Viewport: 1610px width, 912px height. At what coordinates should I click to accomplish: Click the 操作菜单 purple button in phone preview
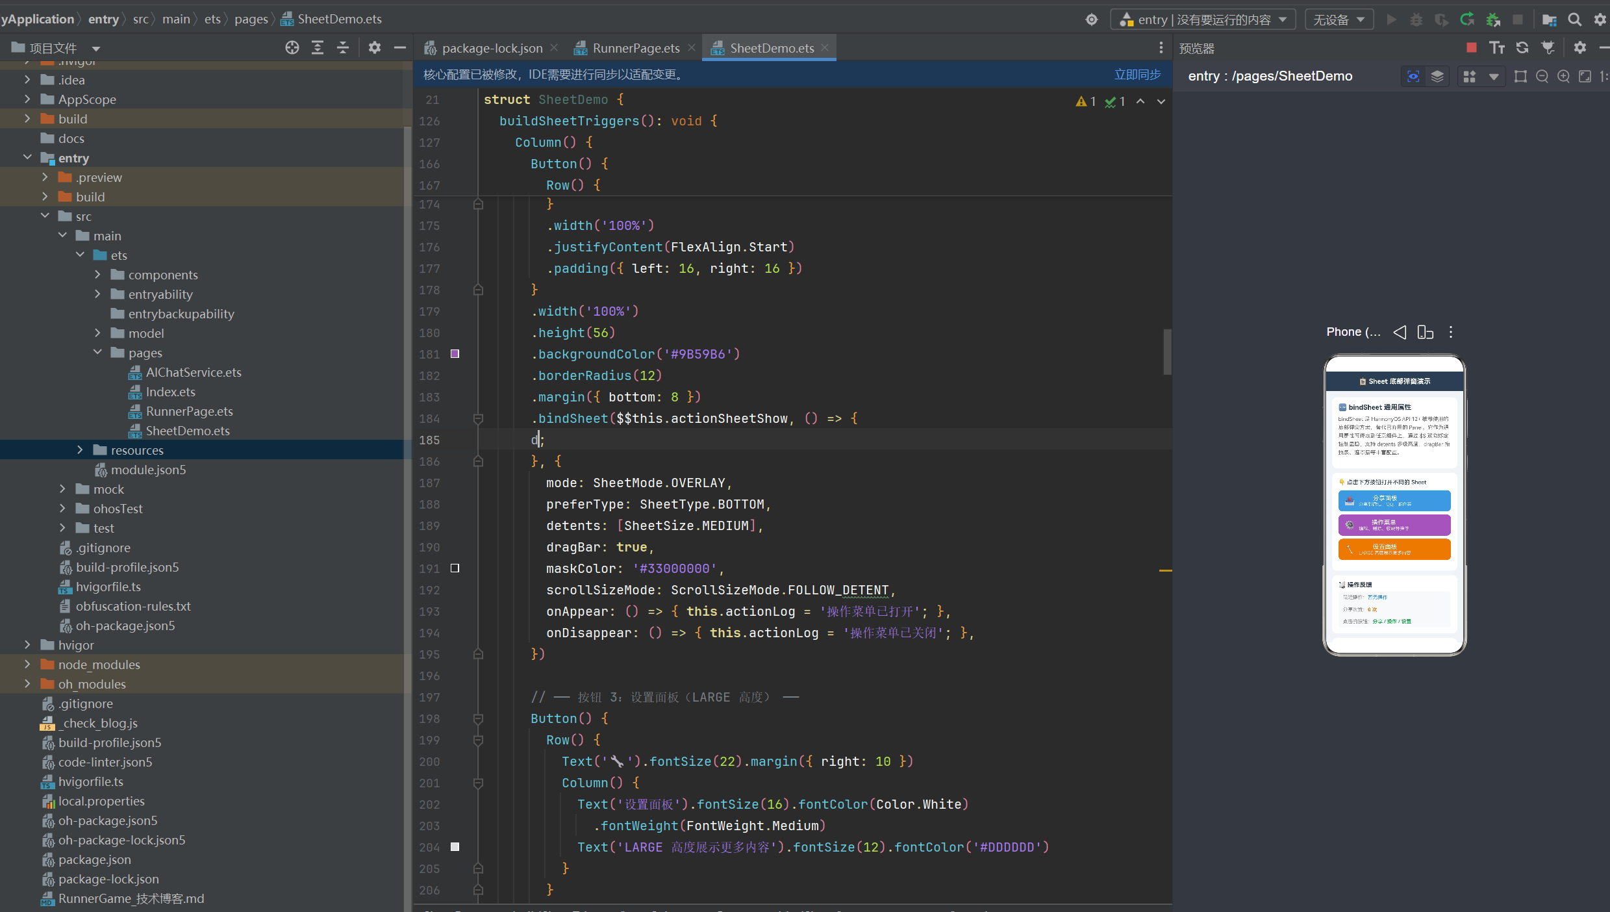[1394, 525]
